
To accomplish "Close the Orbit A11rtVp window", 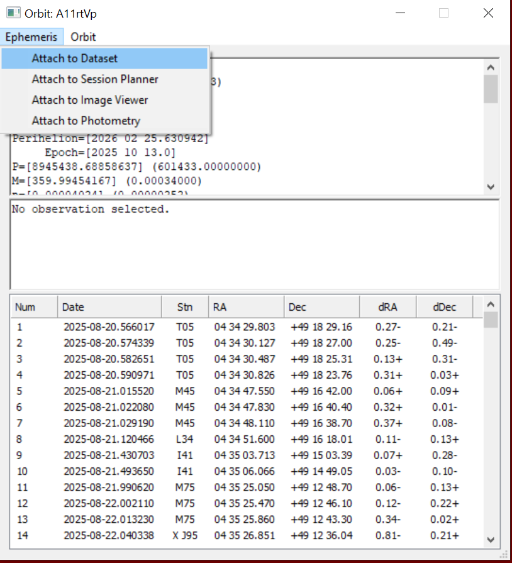I will [487, 13].
